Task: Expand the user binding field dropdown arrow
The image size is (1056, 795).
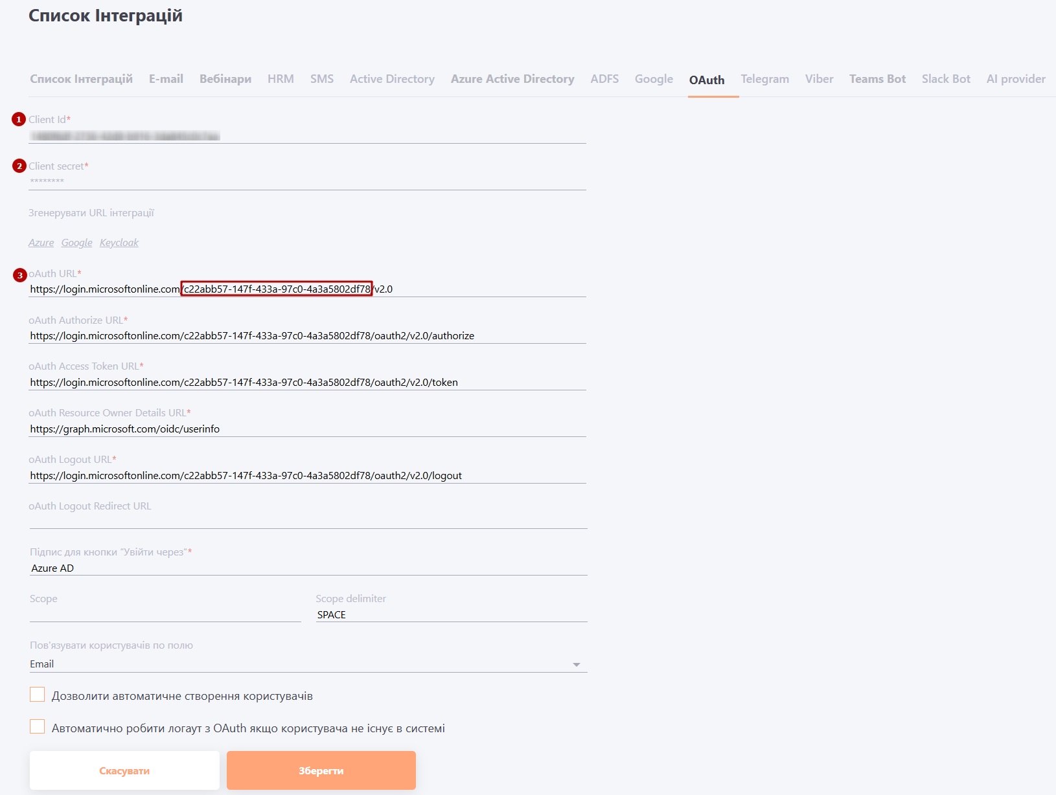Action: (x=576, y=665)
